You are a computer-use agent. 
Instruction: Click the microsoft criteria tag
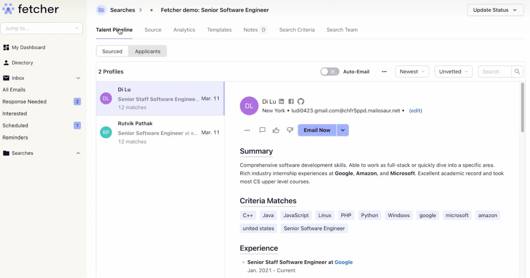[x=457, y=215]
